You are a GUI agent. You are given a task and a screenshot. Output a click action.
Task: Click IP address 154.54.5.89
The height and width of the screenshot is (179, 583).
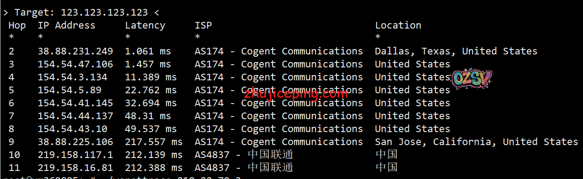pos(69,90)
